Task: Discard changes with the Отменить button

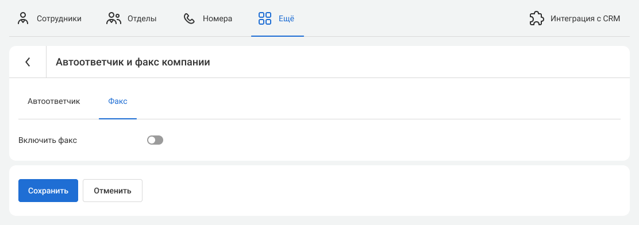Action: point(113,191)
